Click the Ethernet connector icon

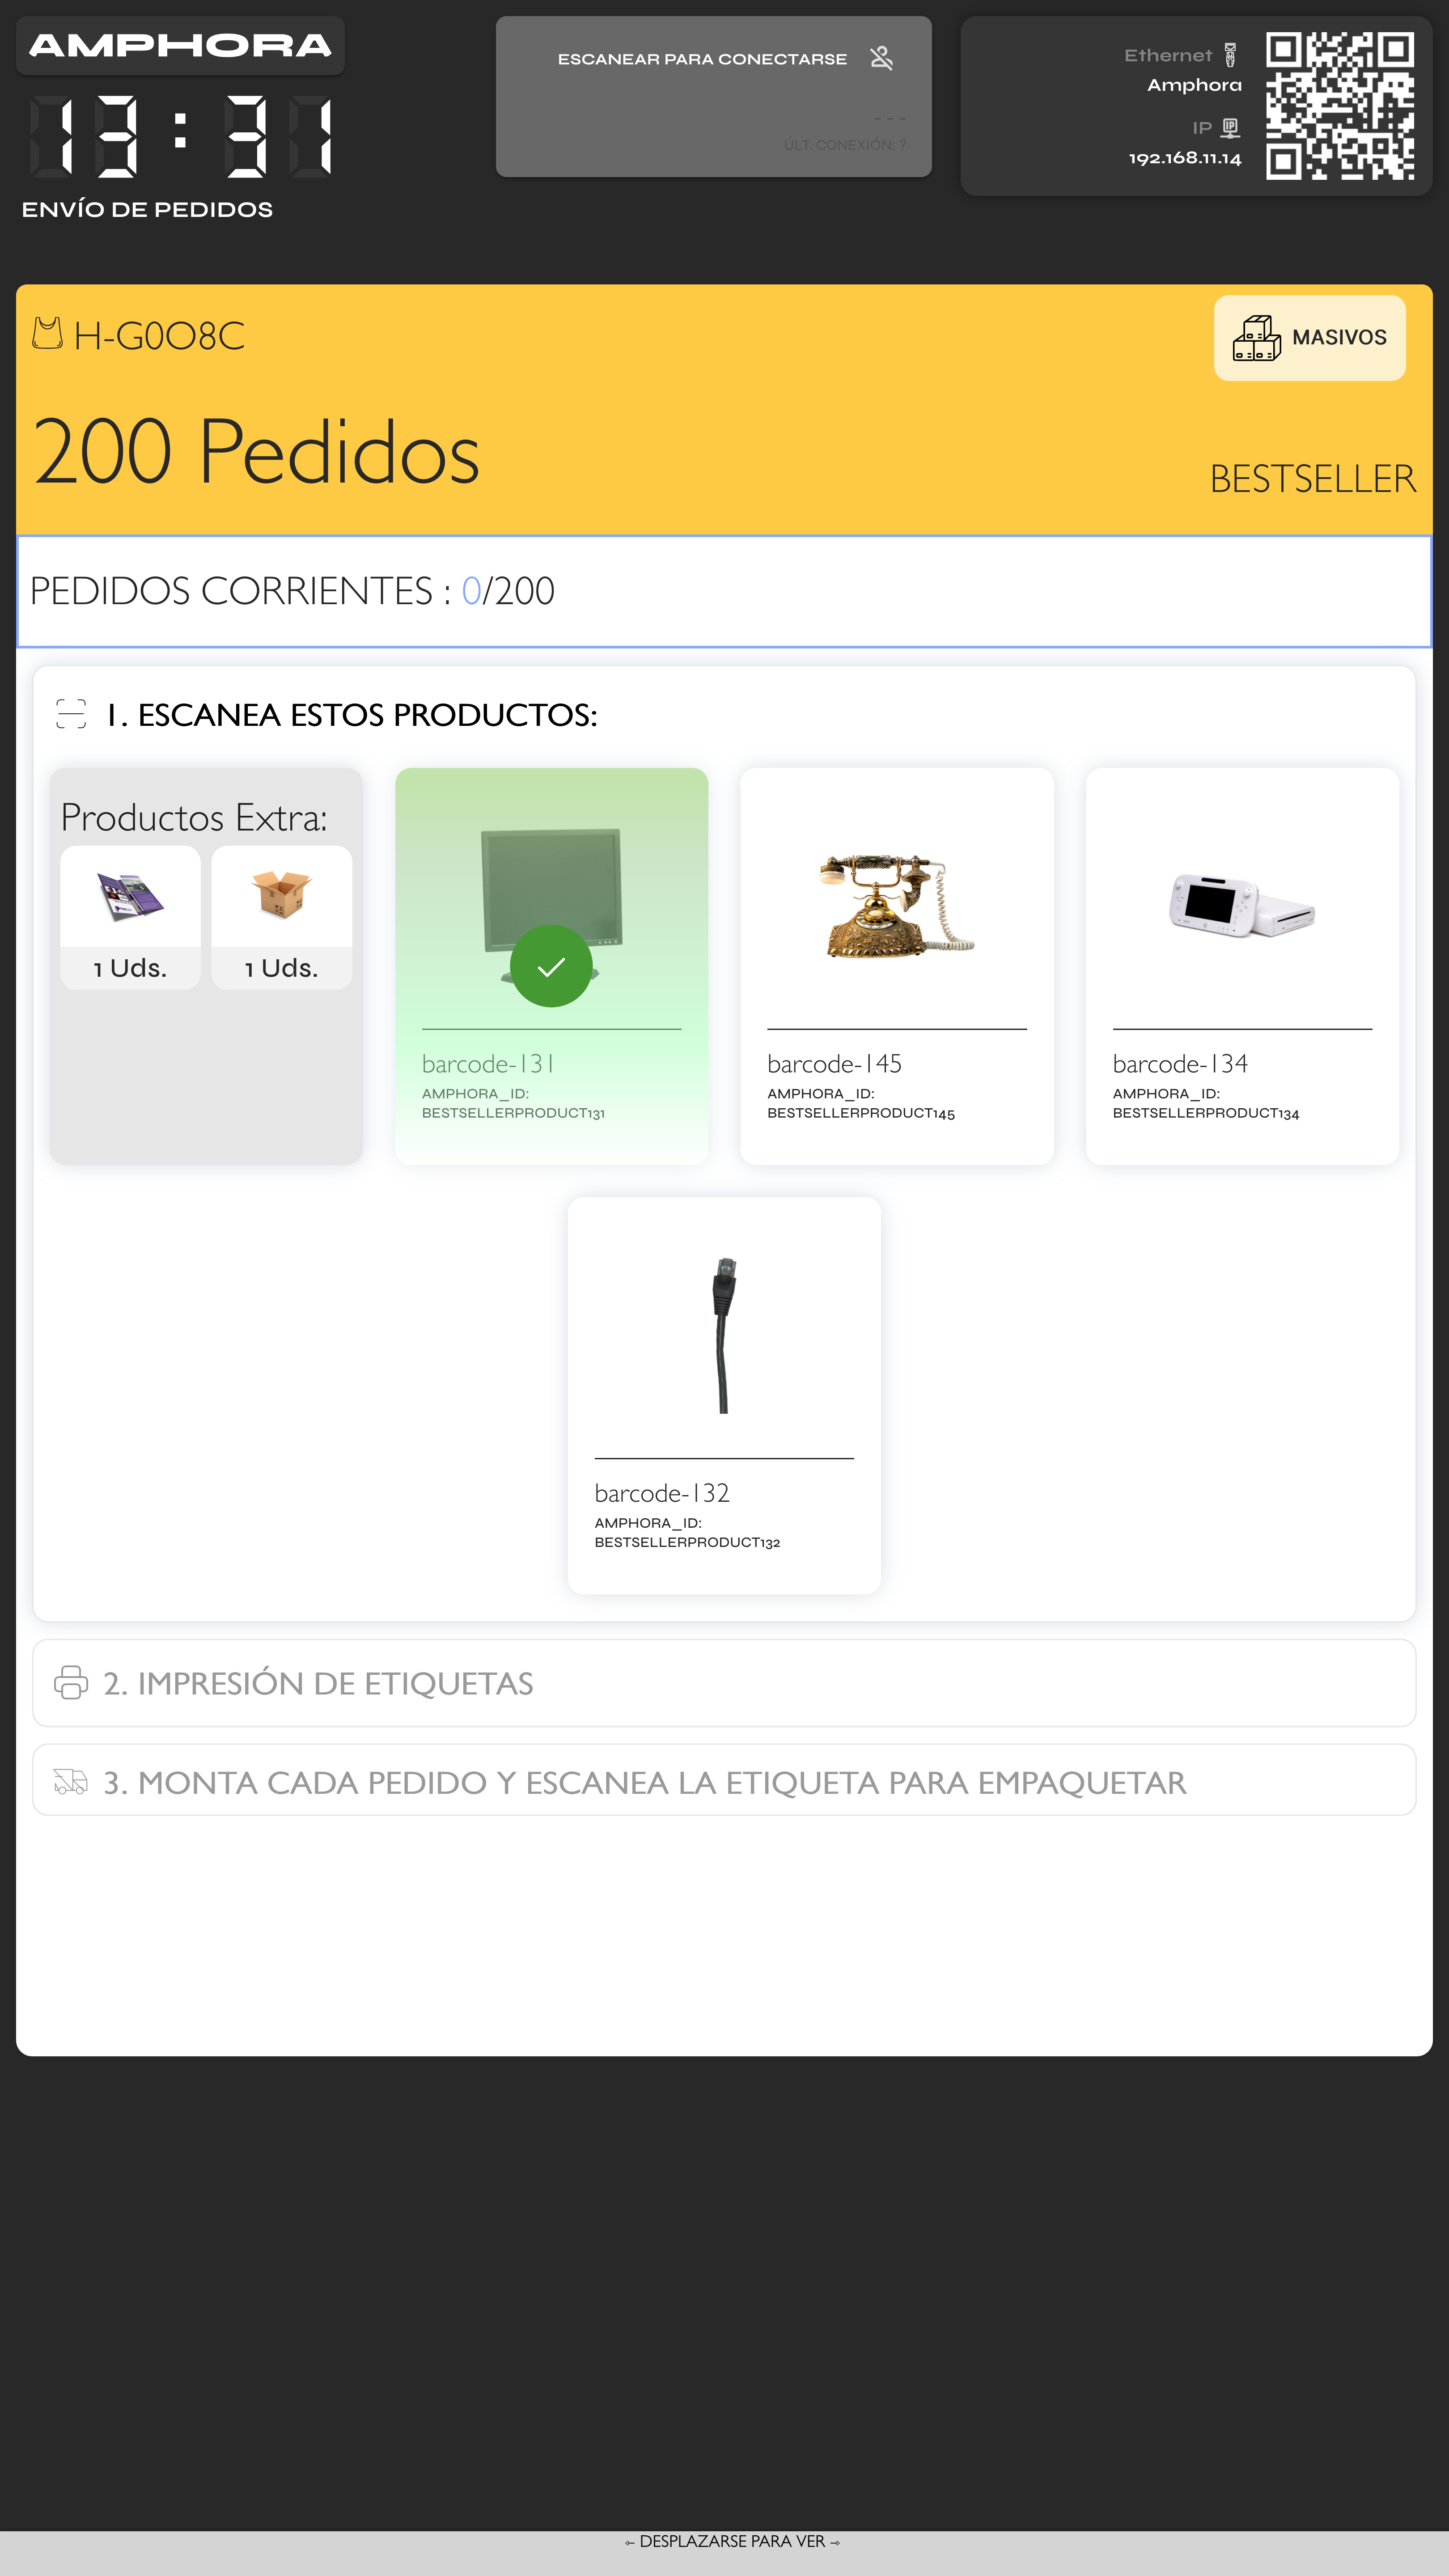click(1230, 55)
